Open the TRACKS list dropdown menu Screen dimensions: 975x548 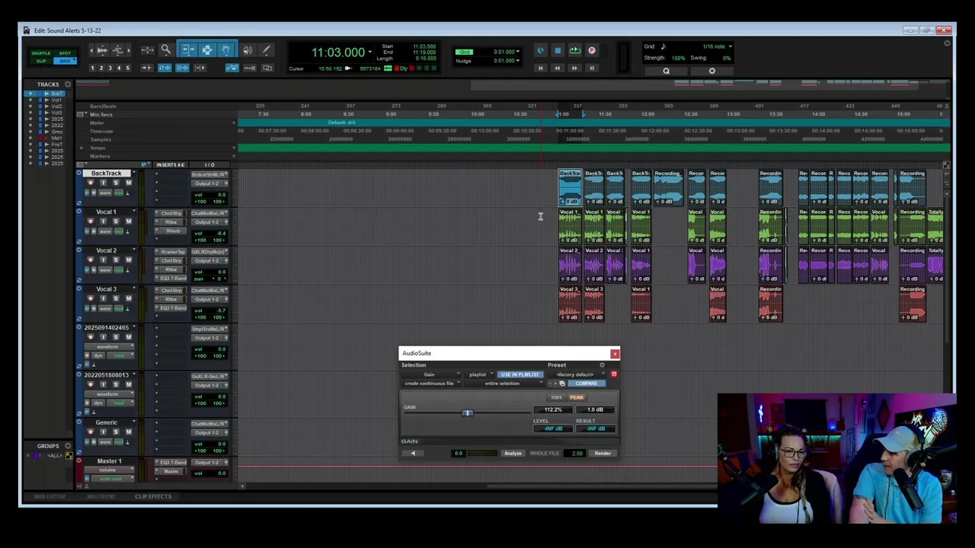pyautogui.click(x=67, y=84)
